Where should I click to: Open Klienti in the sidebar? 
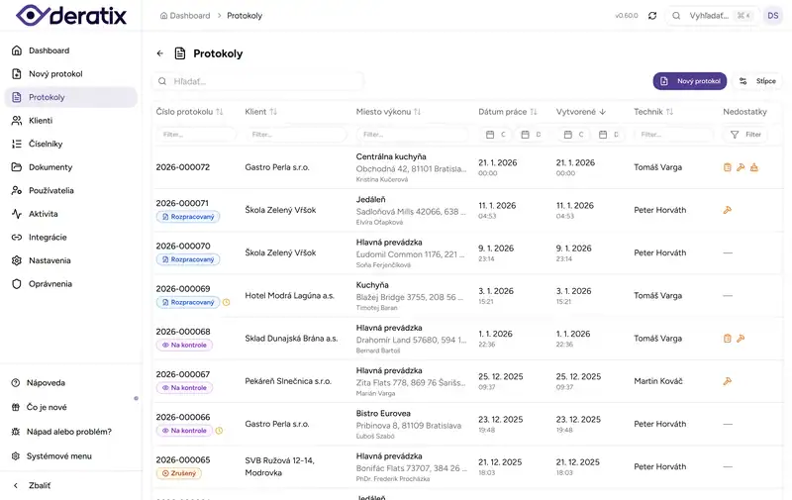pos(41,120)
